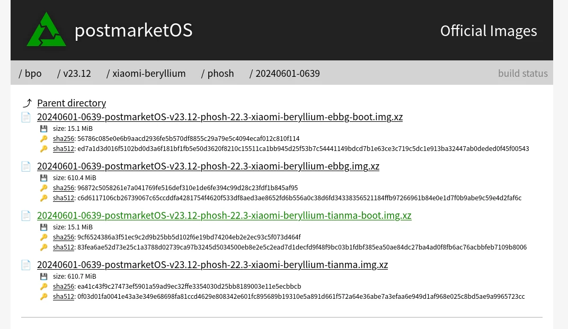Viewport: 568px width, 329px height.
Task: Open sha512 link for tianma-boot.img.xz
Action: point(64,247)
